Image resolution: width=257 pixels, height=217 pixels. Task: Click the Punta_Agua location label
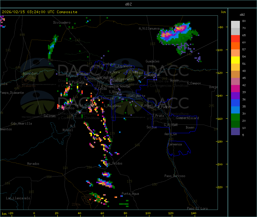[130, 194]
